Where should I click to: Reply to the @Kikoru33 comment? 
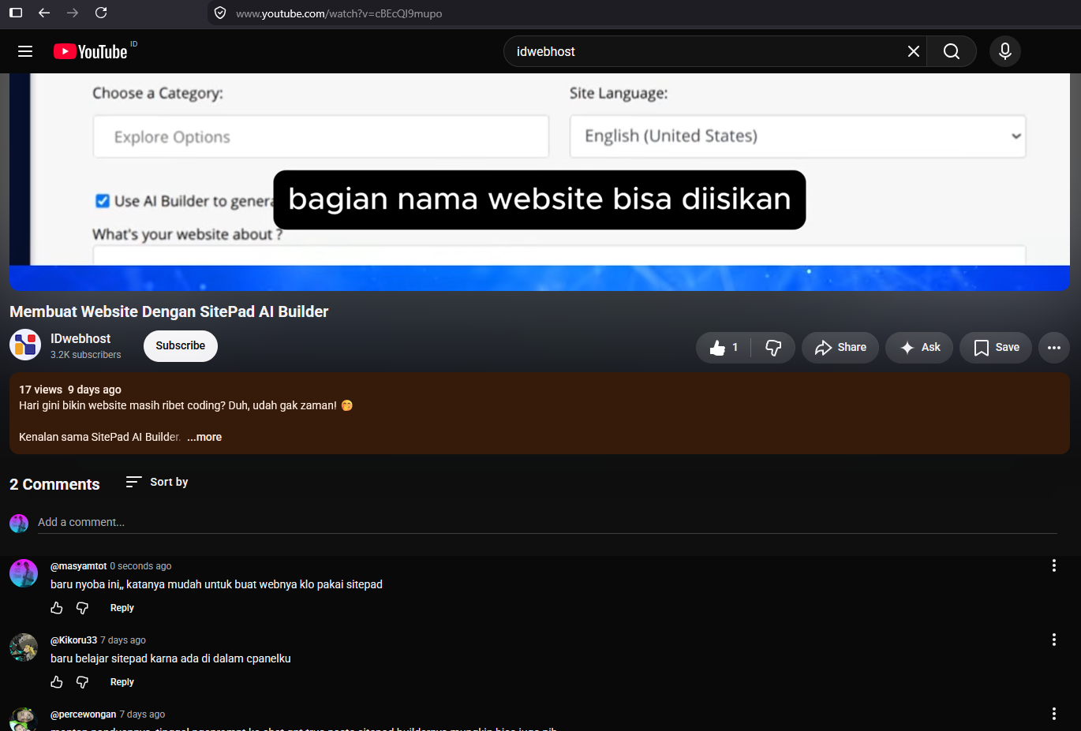click(x=122, y=682)
